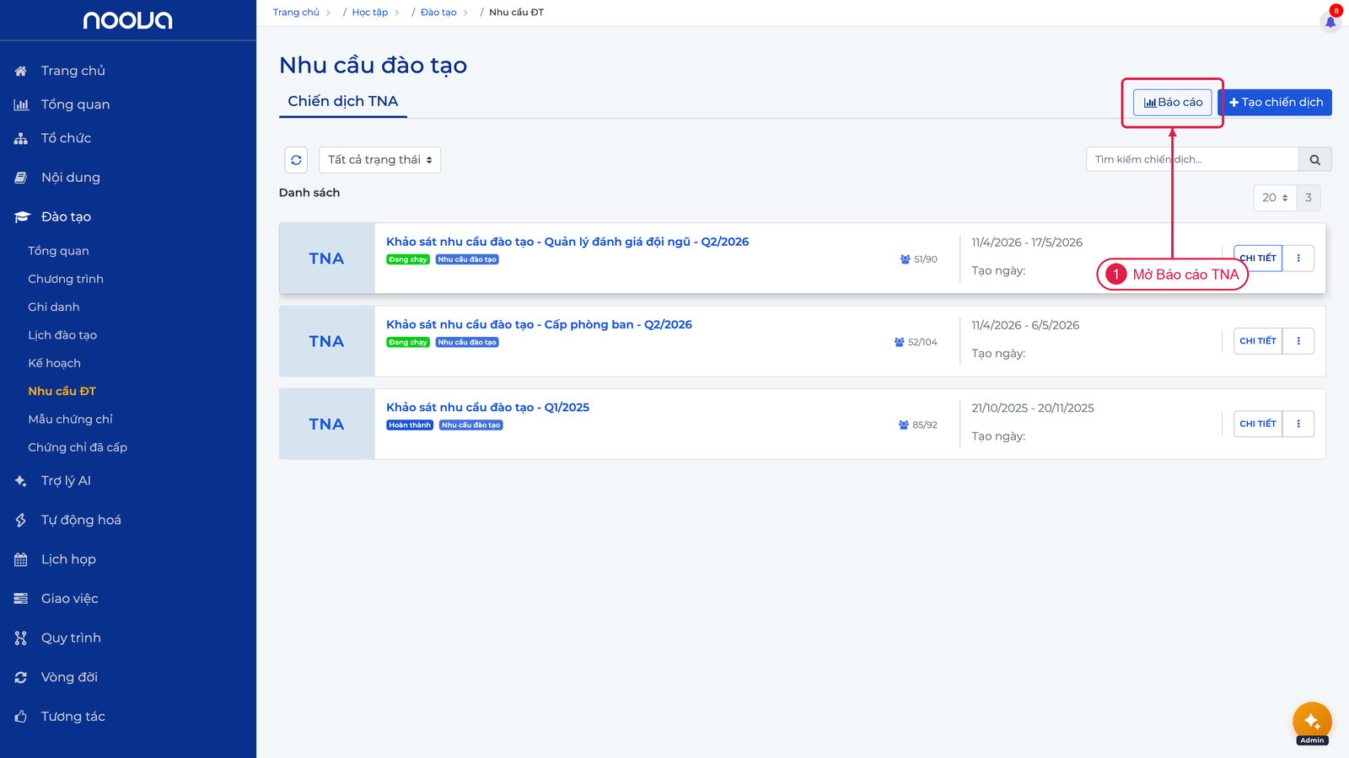The height and width of the screenshot is (758, 1349).
Task: Click the Báo cáo button
Action: (x=1173, y=102)
